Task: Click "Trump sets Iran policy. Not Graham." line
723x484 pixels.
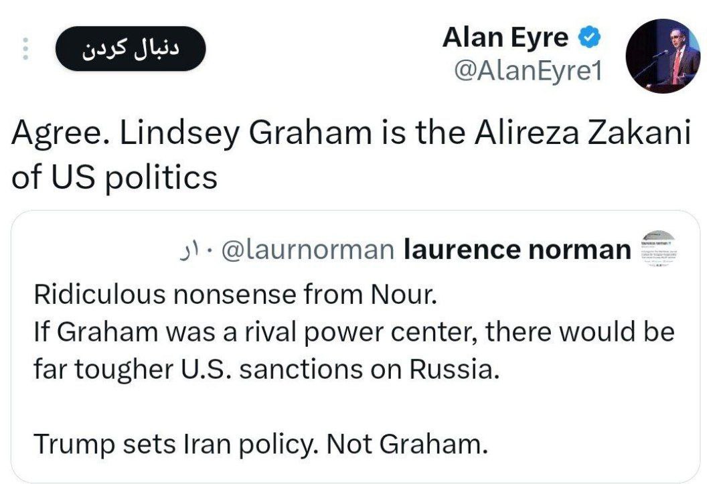Action: click(x=260, y=444)
